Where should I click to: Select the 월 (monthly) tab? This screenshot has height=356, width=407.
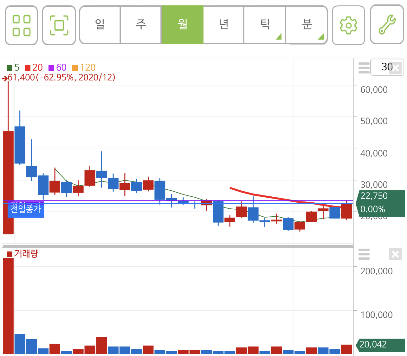[x=182, y=25]
